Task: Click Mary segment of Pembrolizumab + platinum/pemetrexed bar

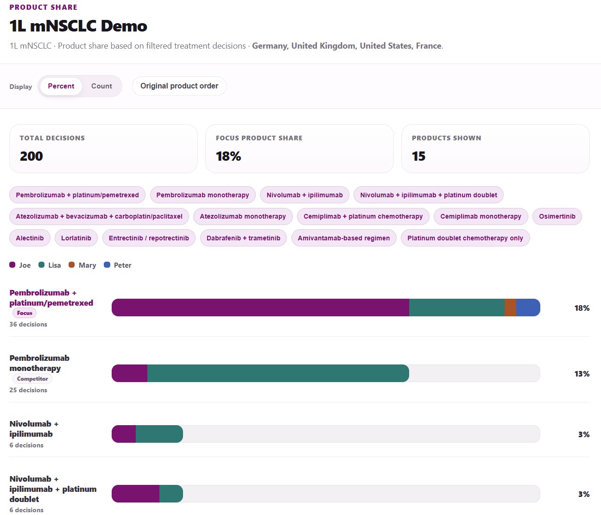Action: click(x=510, y=308)
